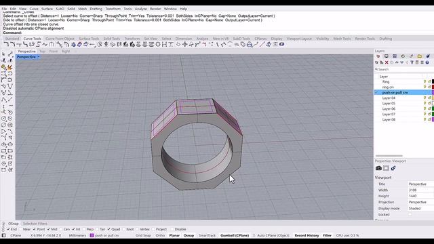Click the funnel Filter icon in Layers panel
Image resolution: width=434 pixels, height=244 pixels.
(412, 62)
